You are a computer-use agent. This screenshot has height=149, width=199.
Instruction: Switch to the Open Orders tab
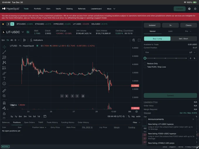[x=29, y=122]
